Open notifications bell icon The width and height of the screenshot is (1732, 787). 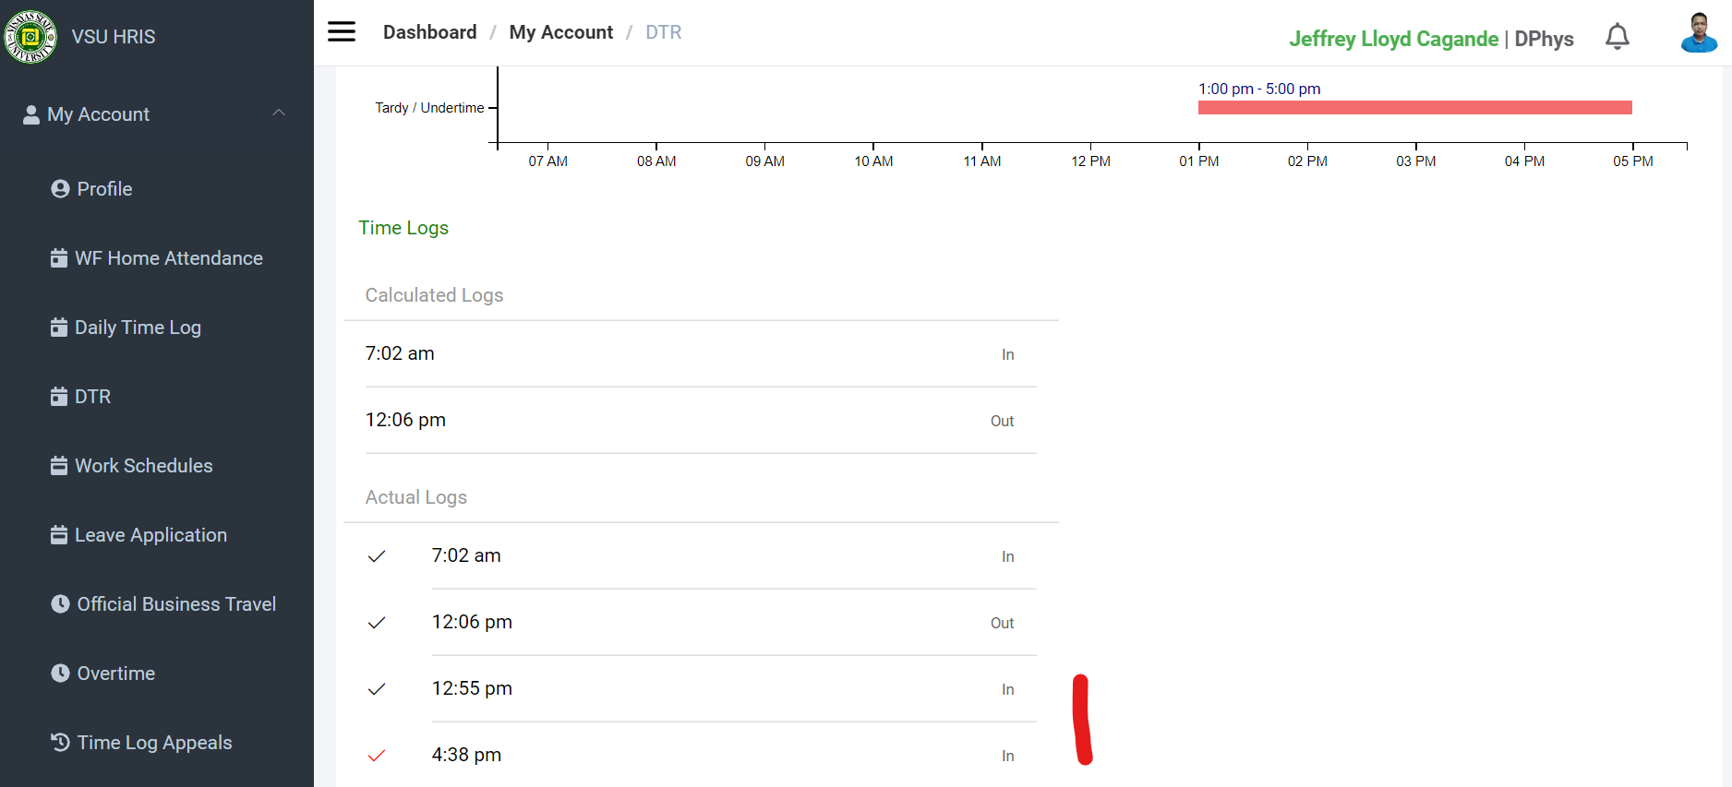click(1617, 37)
